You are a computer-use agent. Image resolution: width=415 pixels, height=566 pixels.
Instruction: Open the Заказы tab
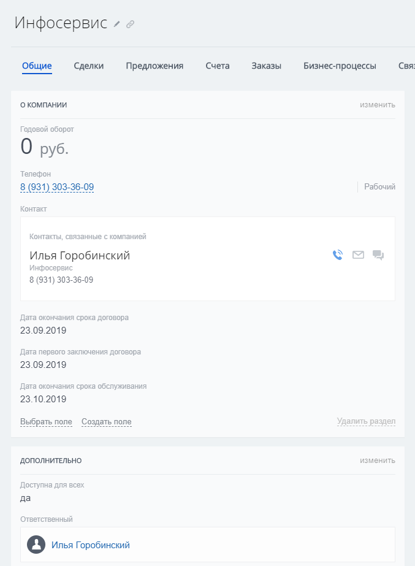pos(266,66)
